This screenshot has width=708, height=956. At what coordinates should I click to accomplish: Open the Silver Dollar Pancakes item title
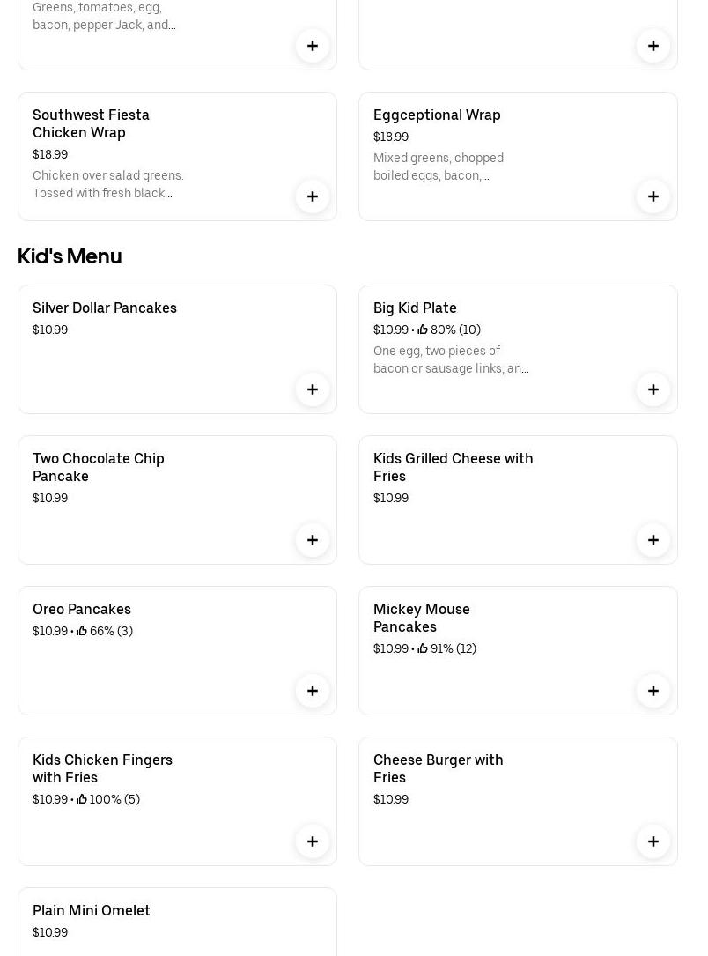(x=105, y=308)
